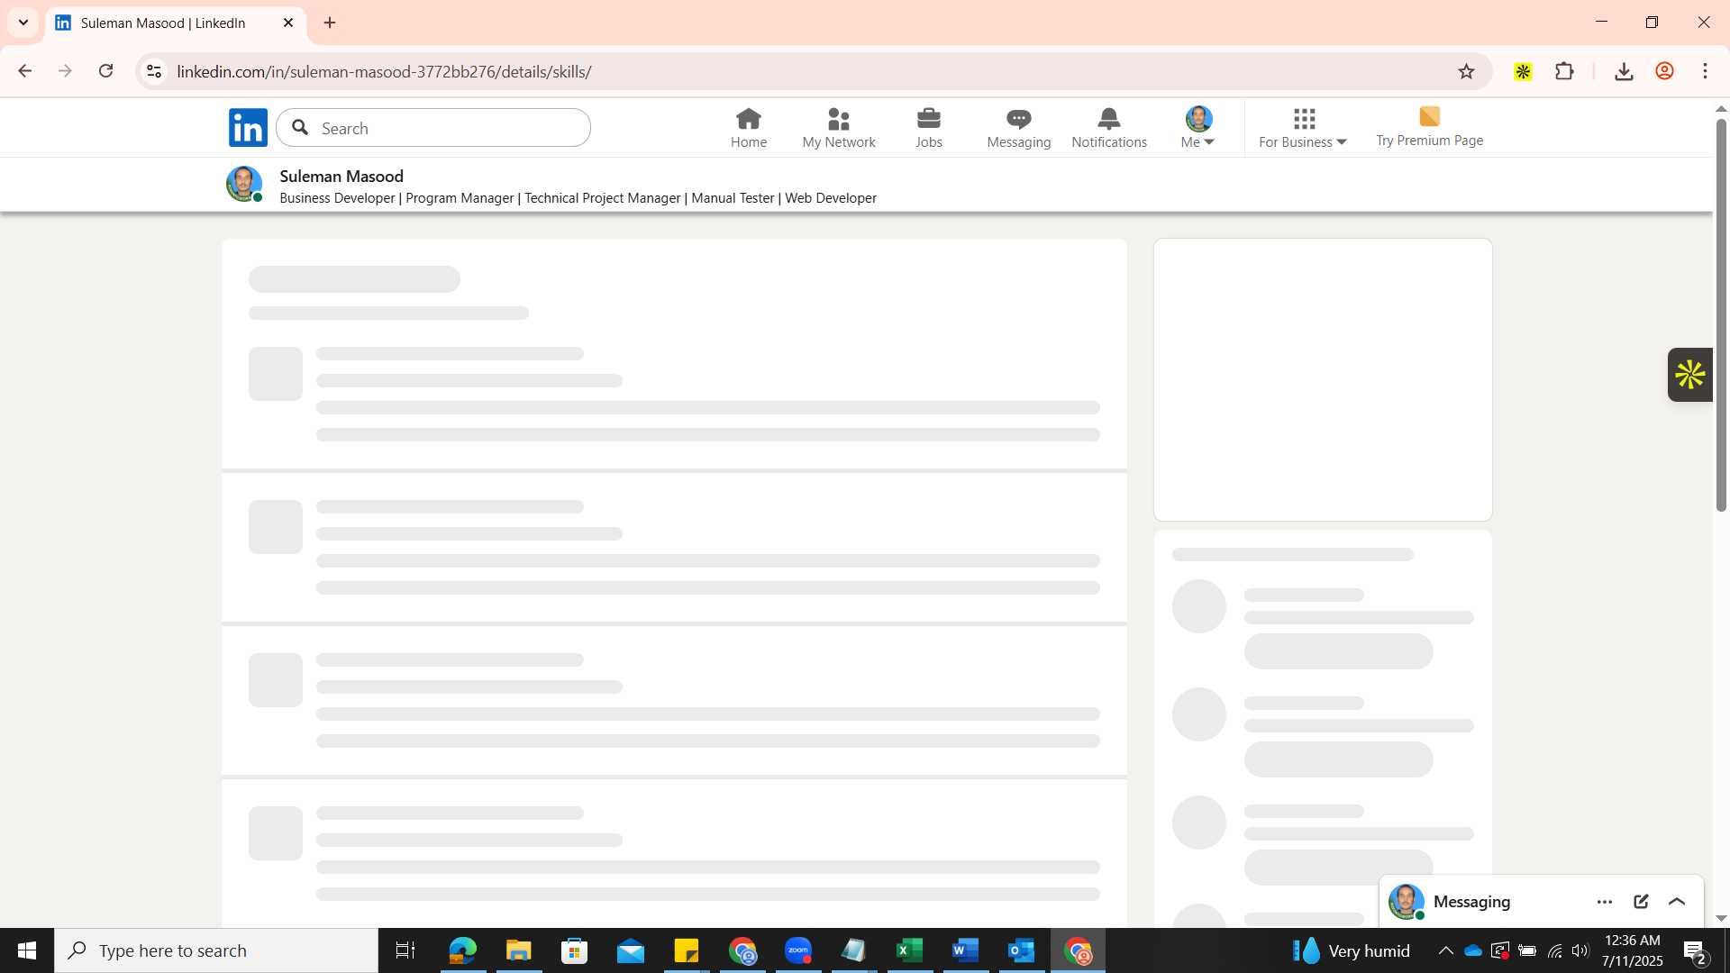The image size is (1730, 973).
Task: Open Excel from taskbar
Action: [910, 950]
